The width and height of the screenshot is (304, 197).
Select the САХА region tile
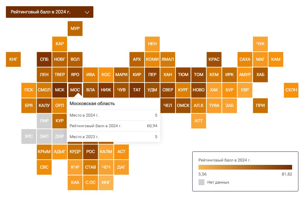[245, 59]
